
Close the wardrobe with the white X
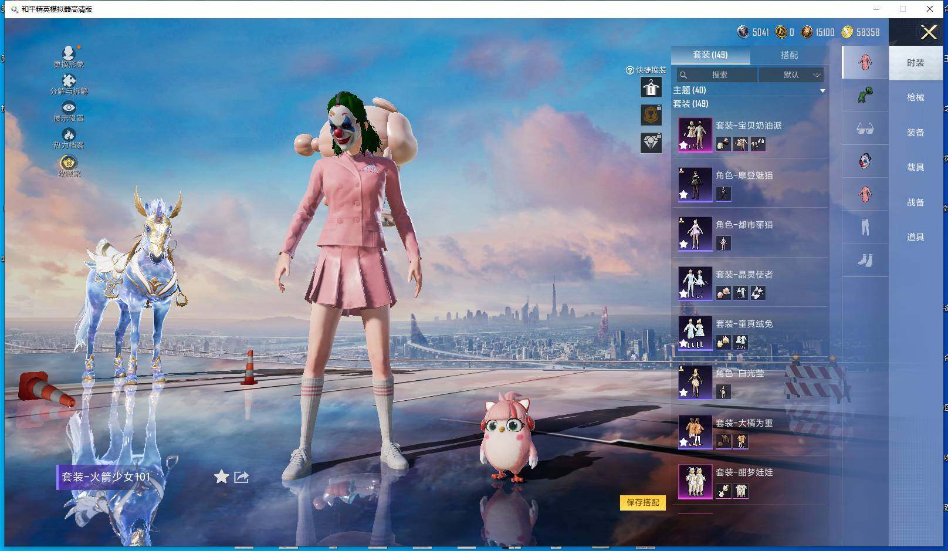[x=929, y=32]
